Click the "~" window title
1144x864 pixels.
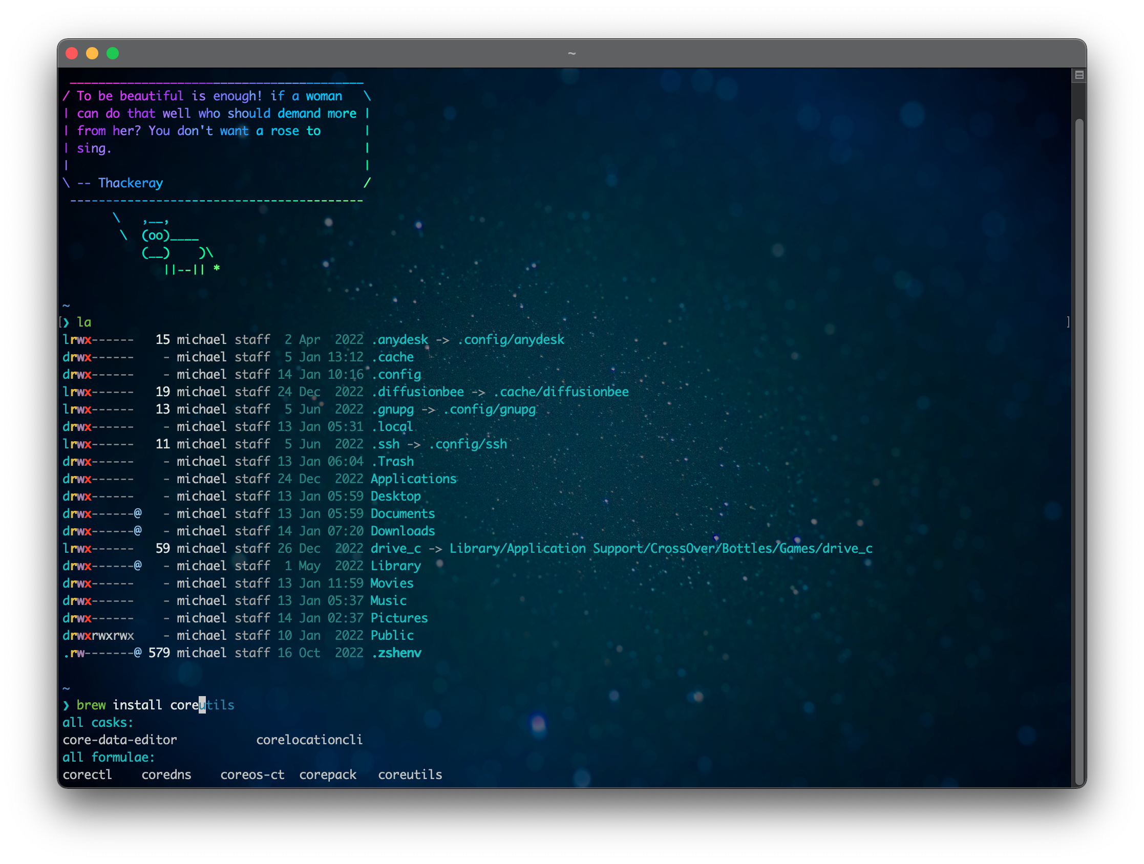tap(571, 53)
